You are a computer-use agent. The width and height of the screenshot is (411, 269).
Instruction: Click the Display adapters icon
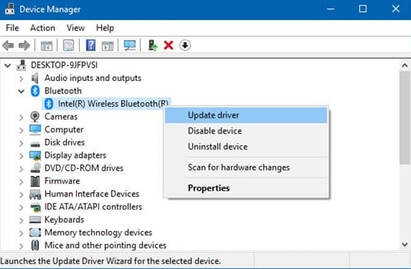click(x=35, y=156)
